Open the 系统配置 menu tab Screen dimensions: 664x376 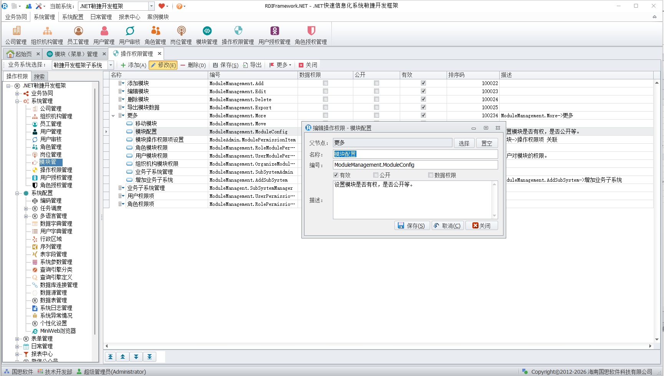[73, 17]
